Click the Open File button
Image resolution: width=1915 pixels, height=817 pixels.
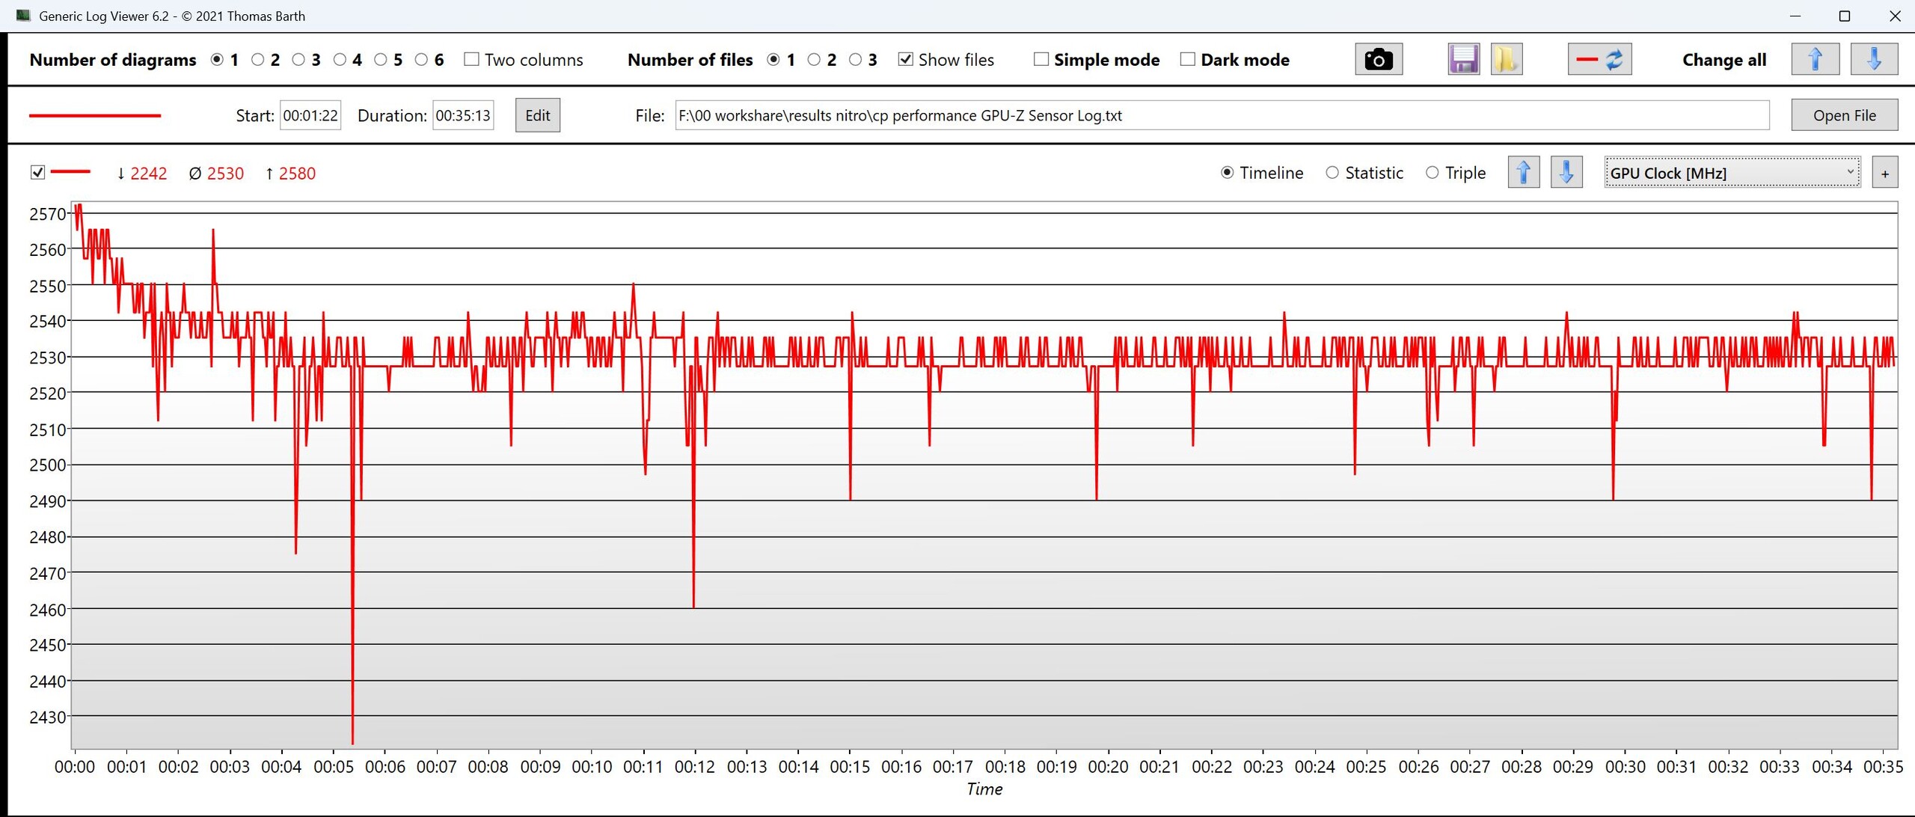tap(1844, 115)
